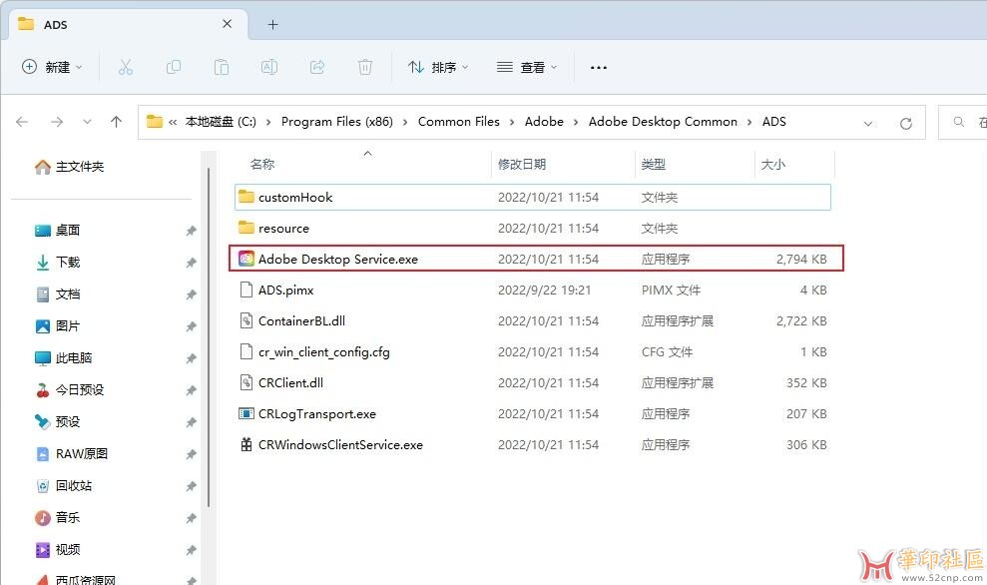Viewport: 987px width, 585px height.
Task: Unpin 下载 using its pin icon
Action: [x=191, y=263]
